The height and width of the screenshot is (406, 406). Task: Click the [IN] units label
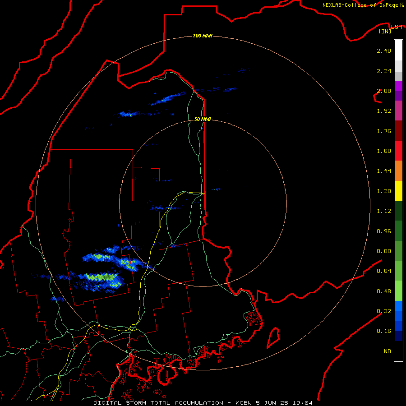pyautogui.click(x=385, y=31)
